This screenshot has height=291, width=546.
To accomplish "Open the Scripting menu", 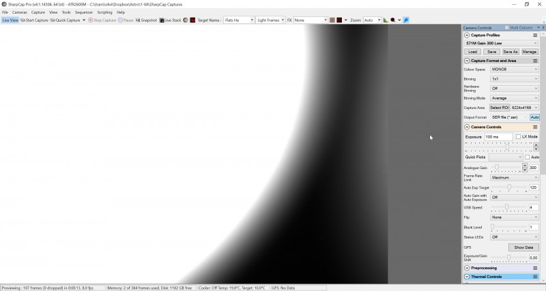I will (105, 12).
